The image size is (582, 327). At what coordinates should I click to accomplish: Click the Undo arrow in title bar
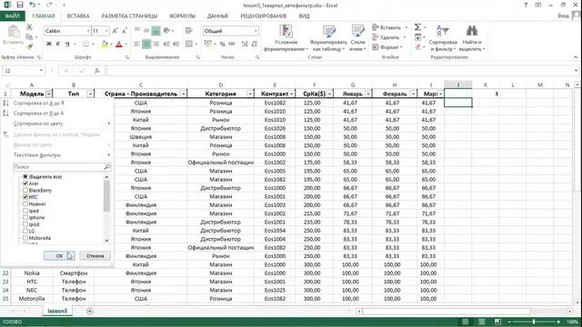coord(33,5)
